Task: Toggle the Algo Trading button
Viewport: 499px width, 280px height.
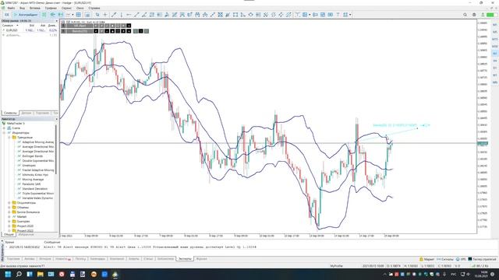Action: coord(26,15)
